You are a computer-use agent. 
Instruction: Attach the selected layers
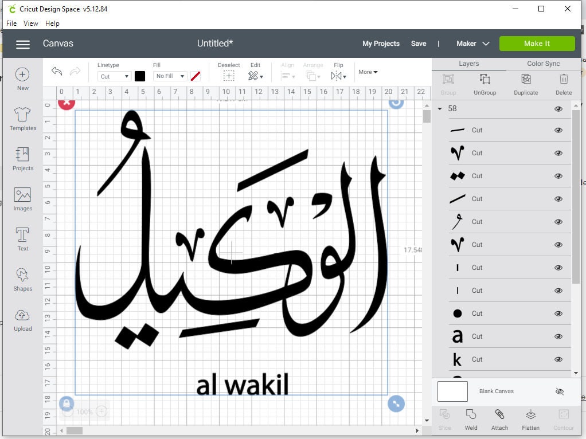499,420
